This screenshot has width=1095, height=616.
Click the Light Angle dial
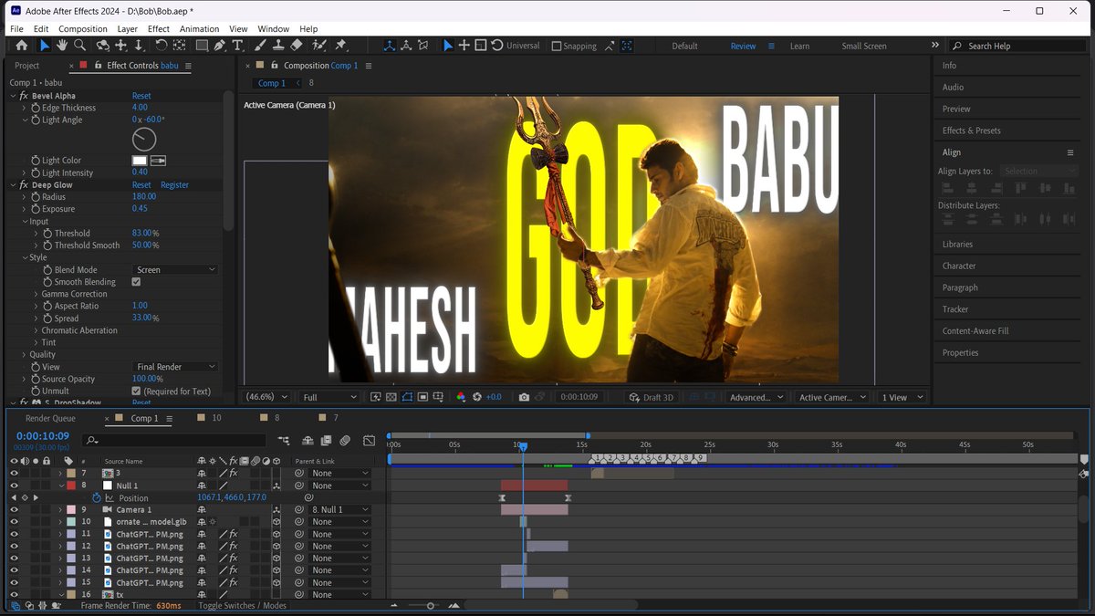[x=144, y=139]
